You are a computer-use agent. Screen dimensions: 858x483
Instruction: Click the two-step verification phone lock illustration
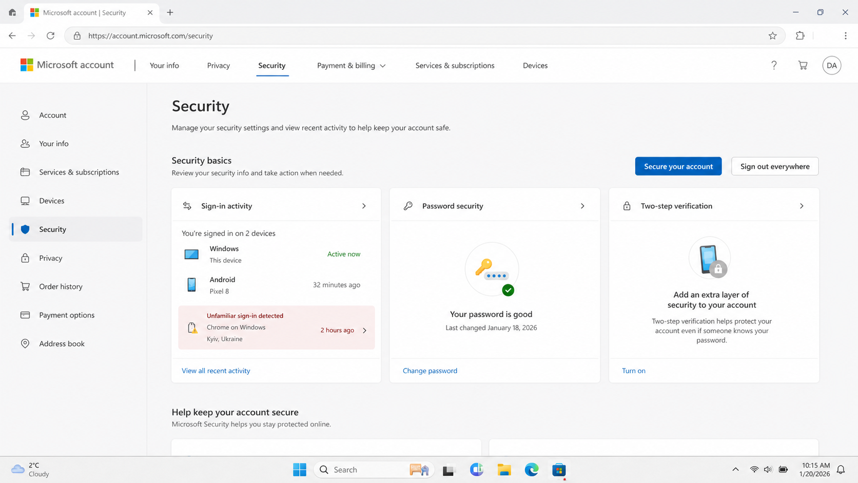[x=710, y=258]
